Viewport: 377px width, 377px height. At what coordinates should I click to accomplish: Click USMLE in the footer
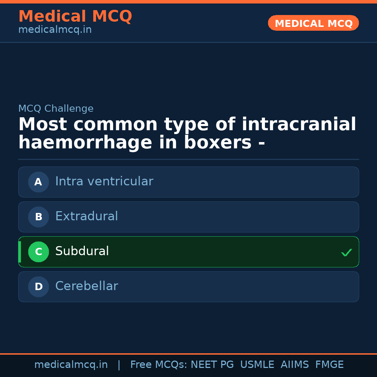pyautogui.click(x=257, y=365)
